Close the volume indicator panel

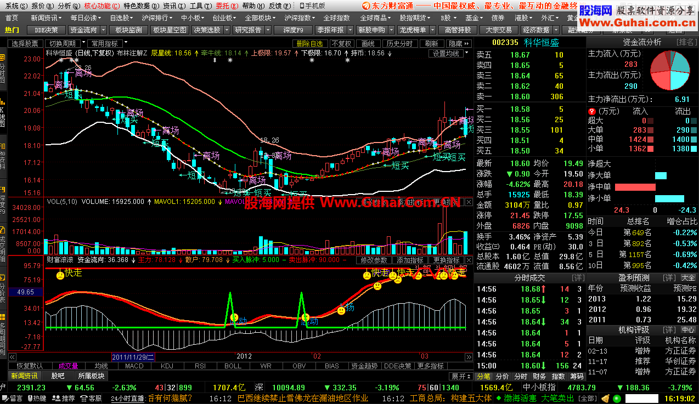coord(469,202)
